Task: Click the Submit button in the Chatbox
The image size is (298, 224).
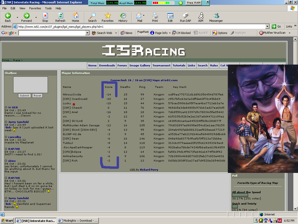Action: click(x=25, y=95)
